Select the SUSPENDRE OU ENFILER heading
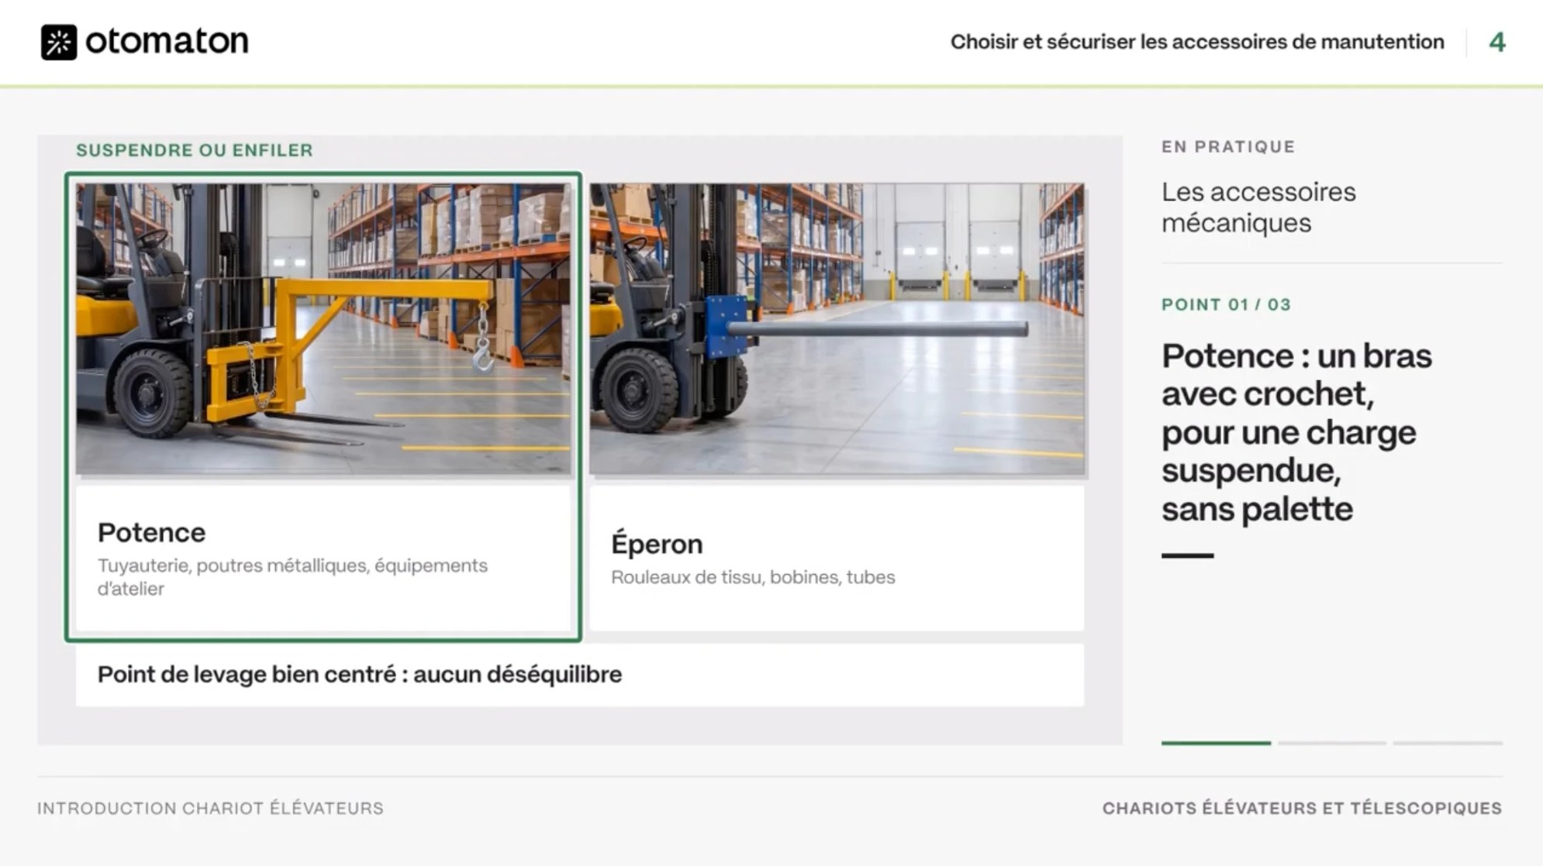 click(x=195, y=150)
